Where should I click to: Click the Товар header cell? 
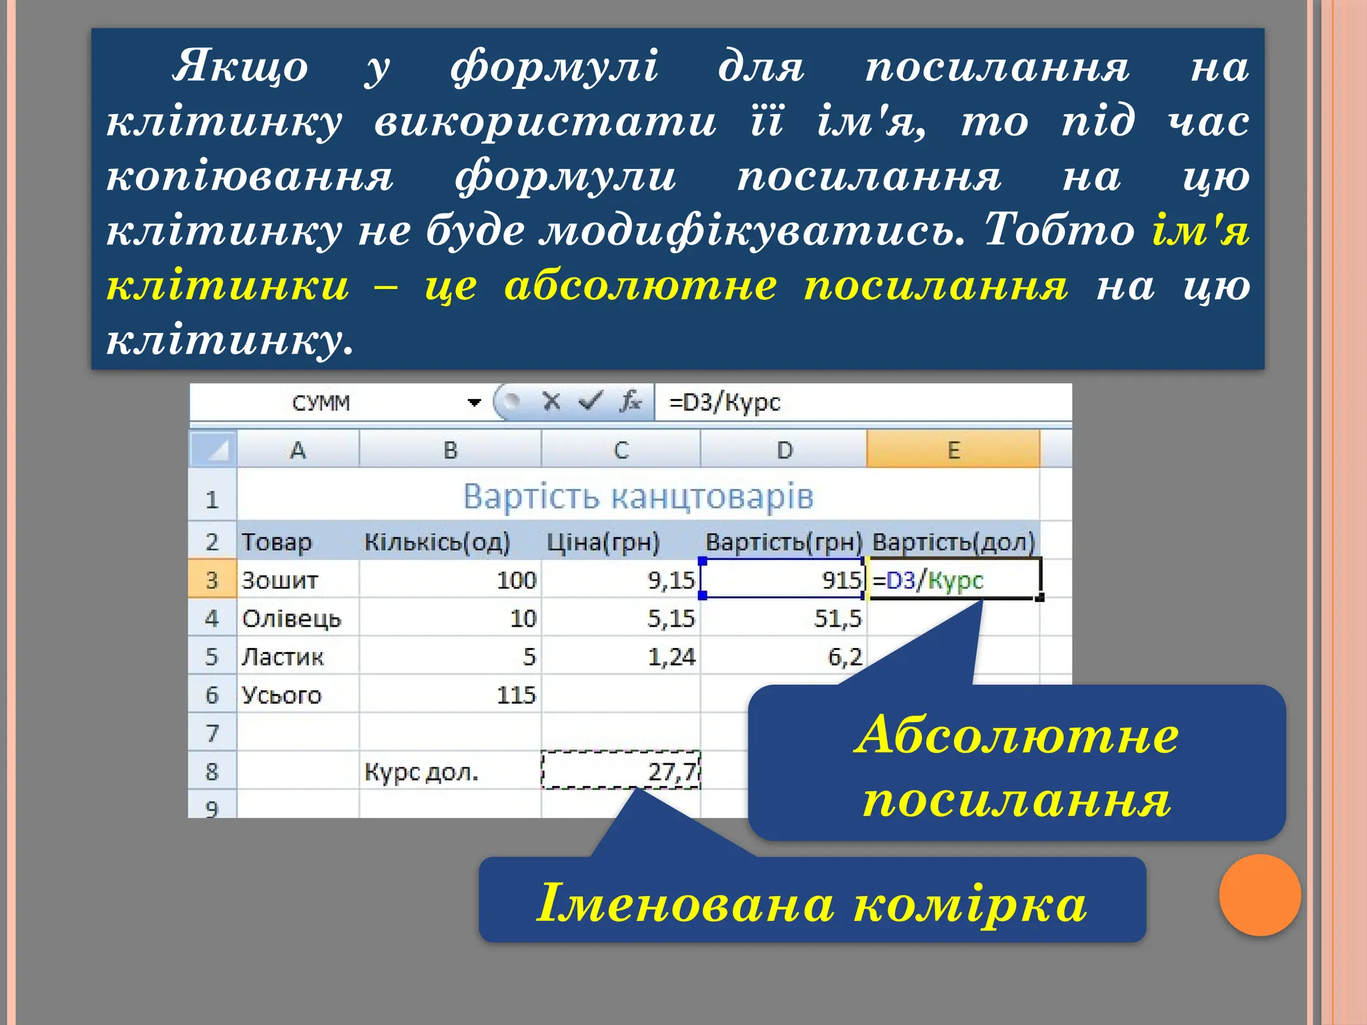coord(298,541)
